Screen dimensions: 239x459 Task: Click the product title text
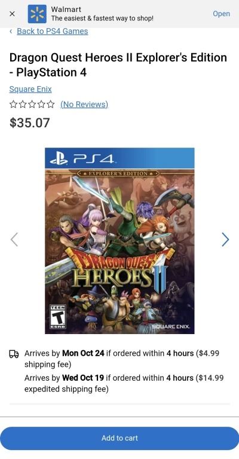click(x=118, y=65)
